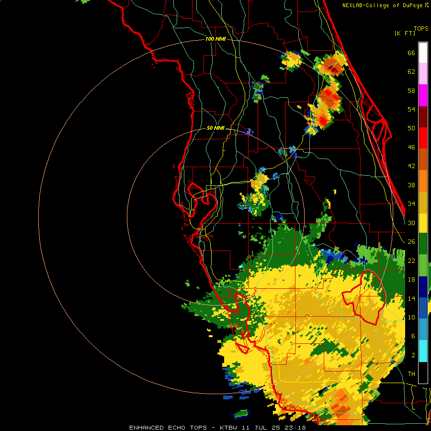
Task: Select the 50 NMI range ring label
Action: (x=215, y=128)
